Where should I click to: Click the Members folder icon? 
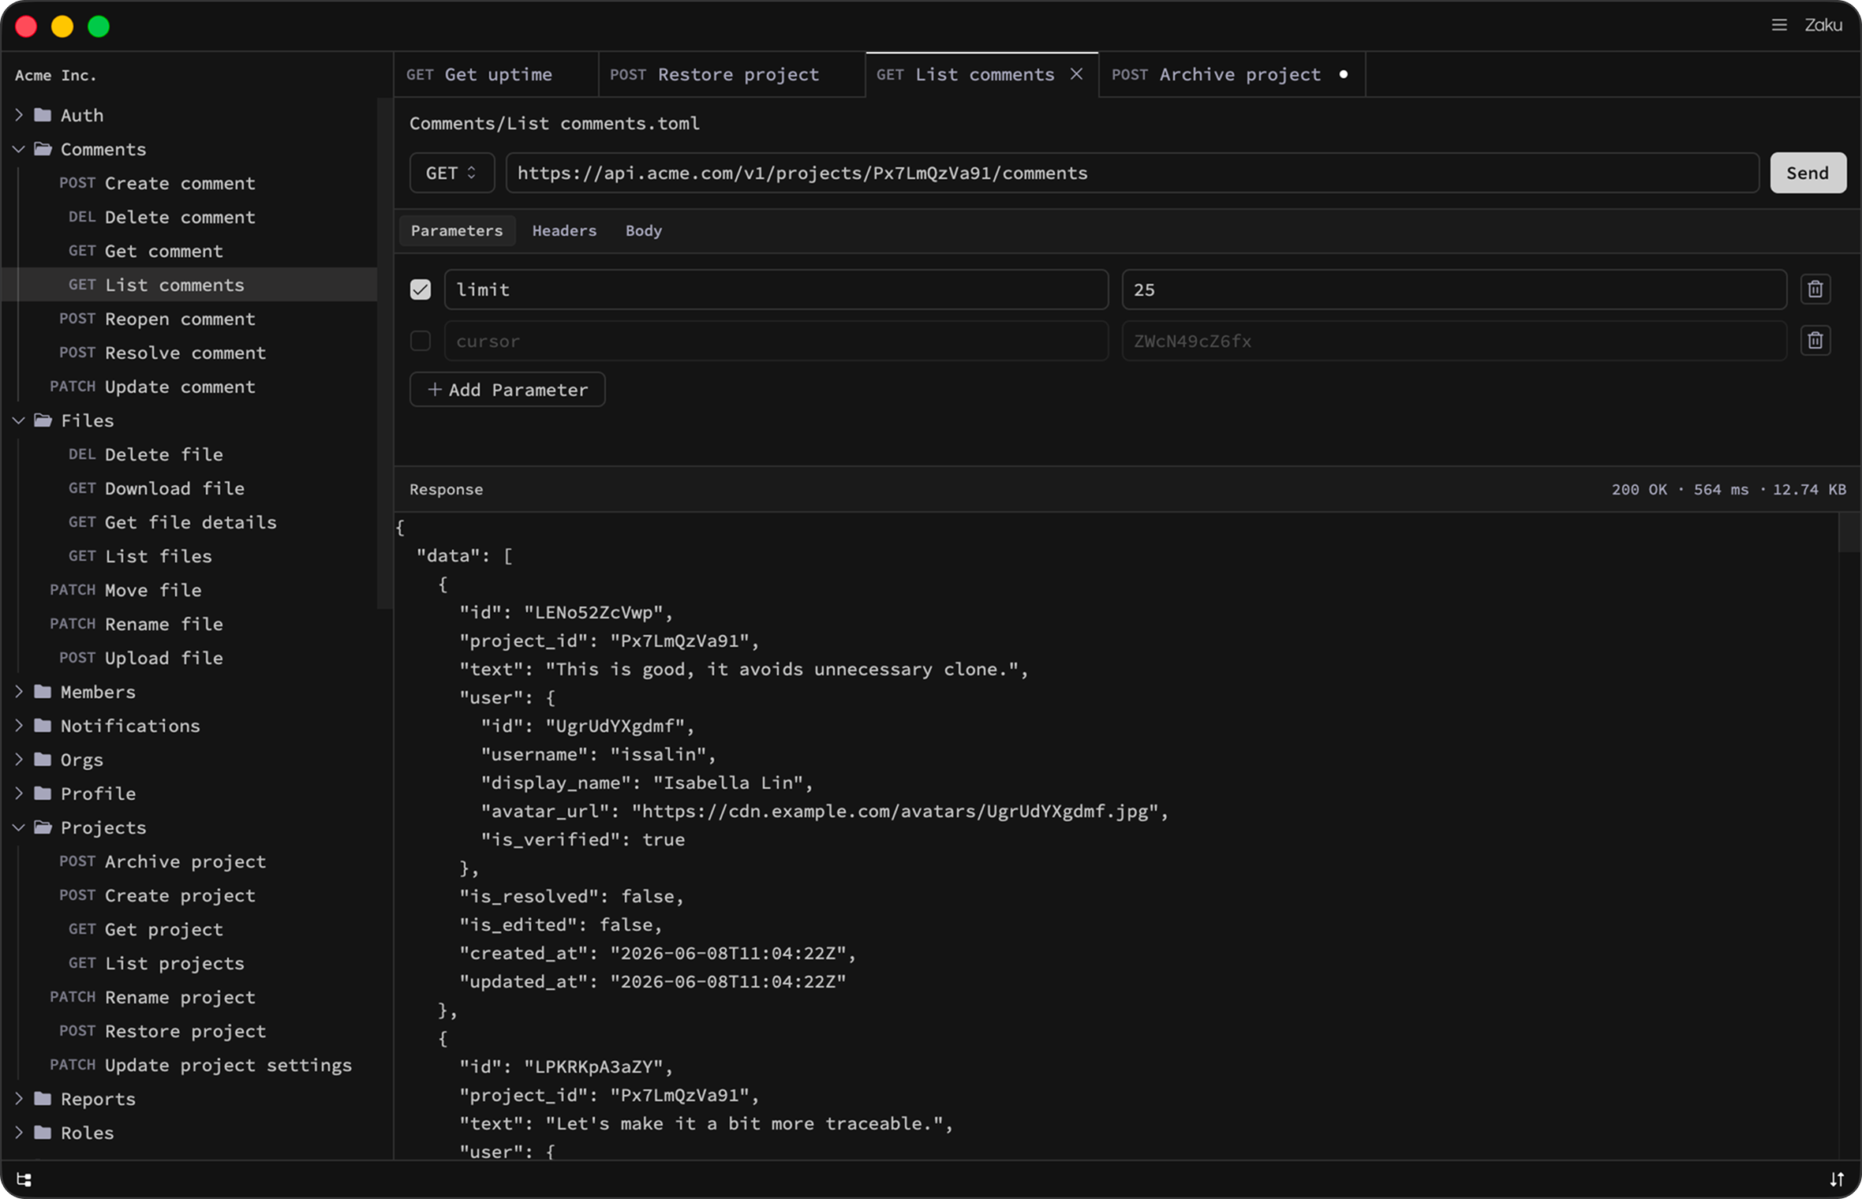coord(43,692)
